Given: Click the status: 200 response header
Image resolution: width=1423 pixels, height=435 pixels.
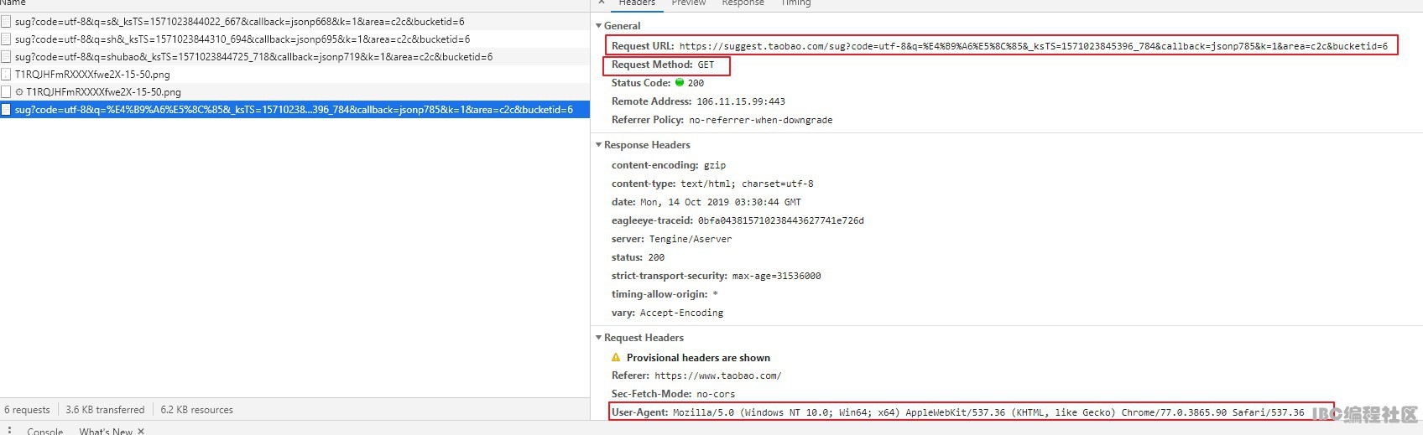Looking at the screenshot, I should click(638, 257).
